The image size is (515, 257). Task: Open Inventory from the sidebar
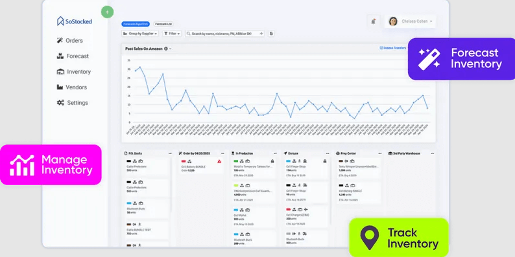[x=74, y=72]
